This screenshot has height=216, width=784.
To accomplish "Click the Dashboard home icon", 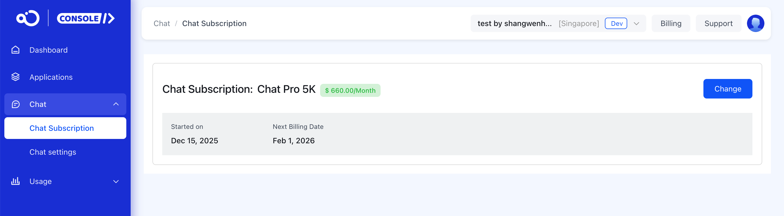I will [16, 50].
